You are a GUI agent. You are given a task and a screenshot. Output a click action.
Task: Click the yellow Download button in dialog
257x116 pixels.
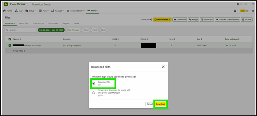click(161, 104)
